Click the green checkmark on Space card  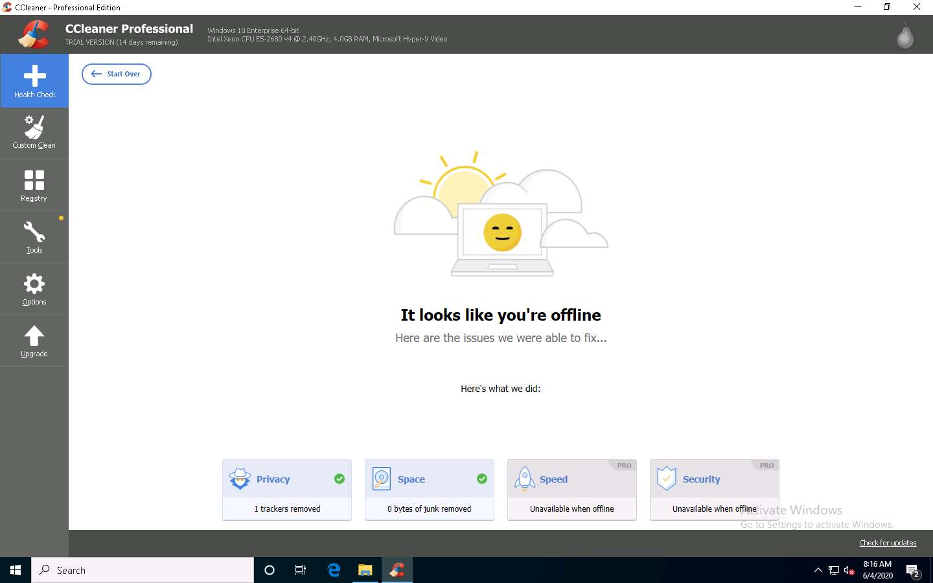point(482,479)
